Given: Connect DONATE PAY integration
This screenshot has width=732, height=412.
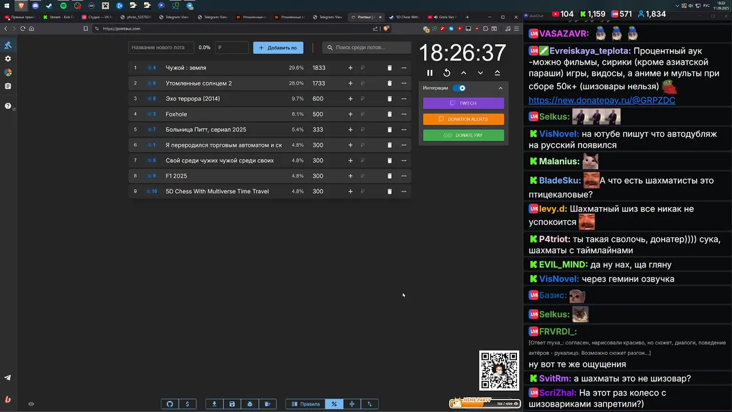Looking at the screenshot, I should [x=463, y=135].
